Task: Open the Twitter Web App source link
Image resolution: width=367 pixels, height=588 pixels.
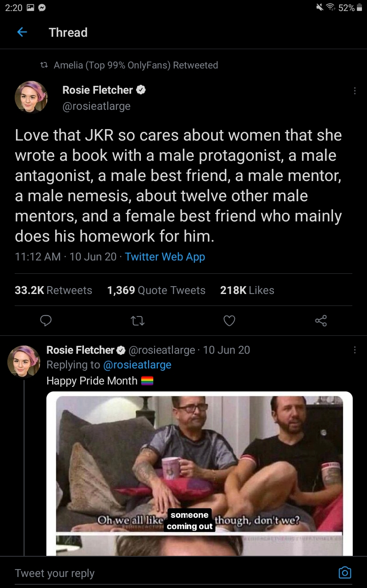Action: 165,257
